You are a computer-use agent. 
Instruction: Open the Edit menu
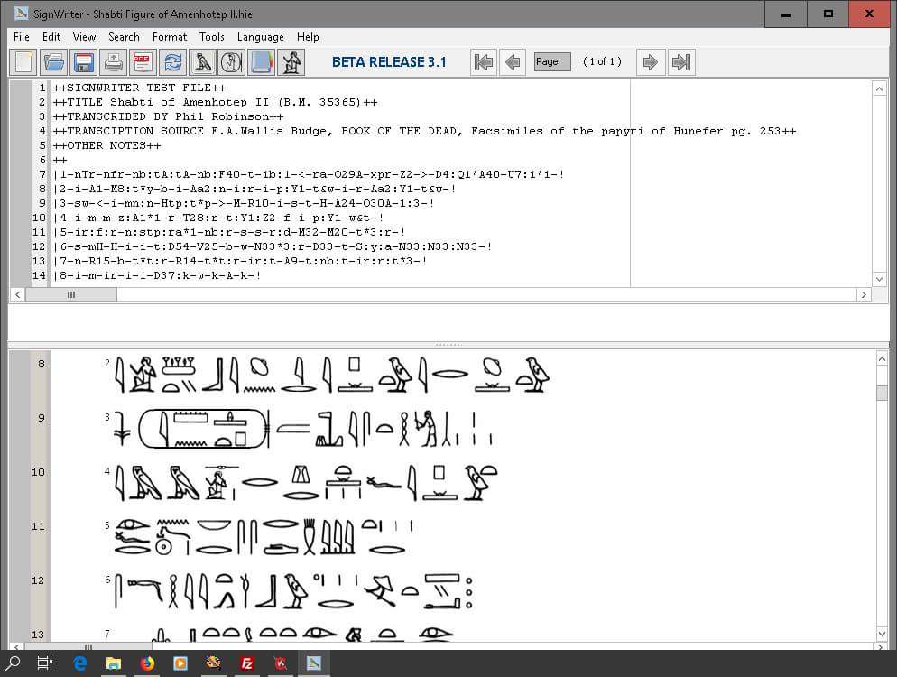click(51, 37)
